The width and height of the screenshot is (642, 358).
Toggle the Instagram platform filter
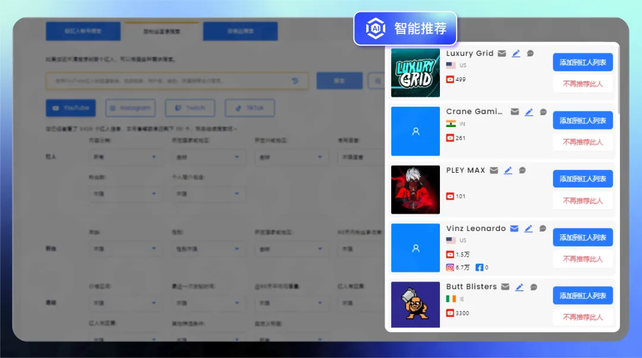click(131, 107)
